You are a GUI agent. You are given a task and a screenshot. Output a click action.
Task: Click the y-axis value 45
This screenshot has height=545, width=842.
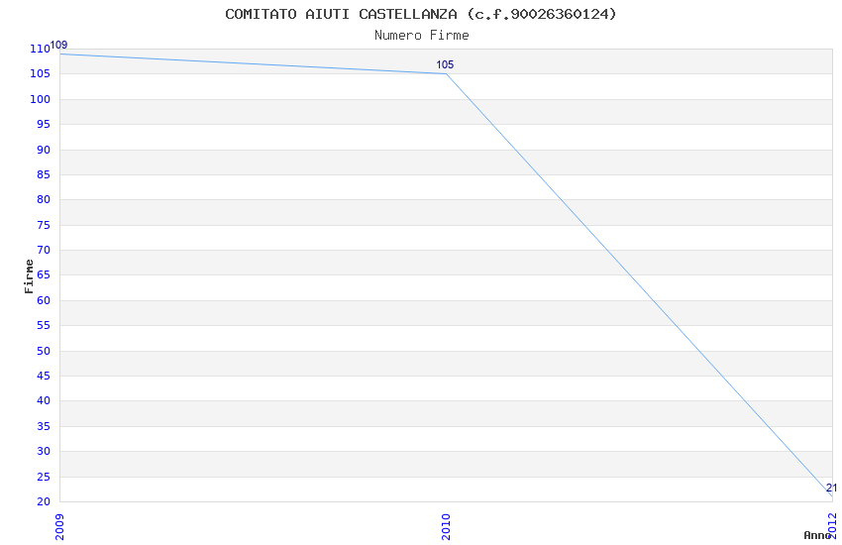point(43,376)
